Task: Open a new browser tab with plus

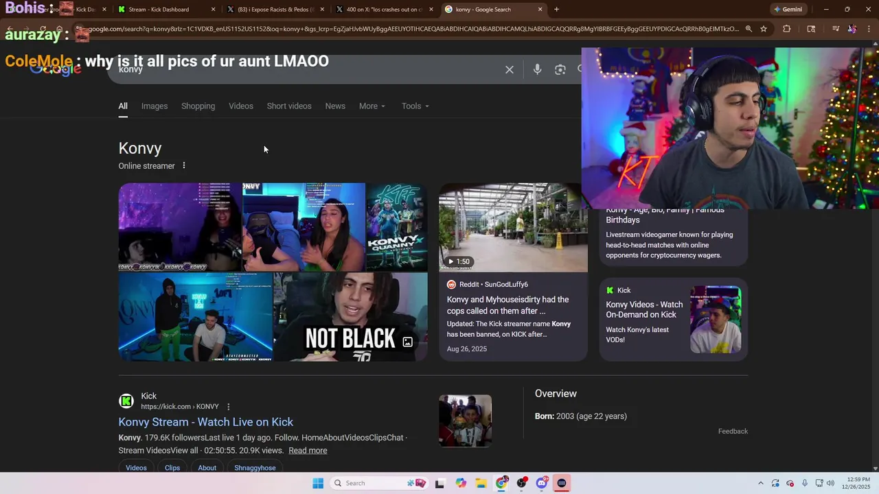Action: (x=556, y=10)
